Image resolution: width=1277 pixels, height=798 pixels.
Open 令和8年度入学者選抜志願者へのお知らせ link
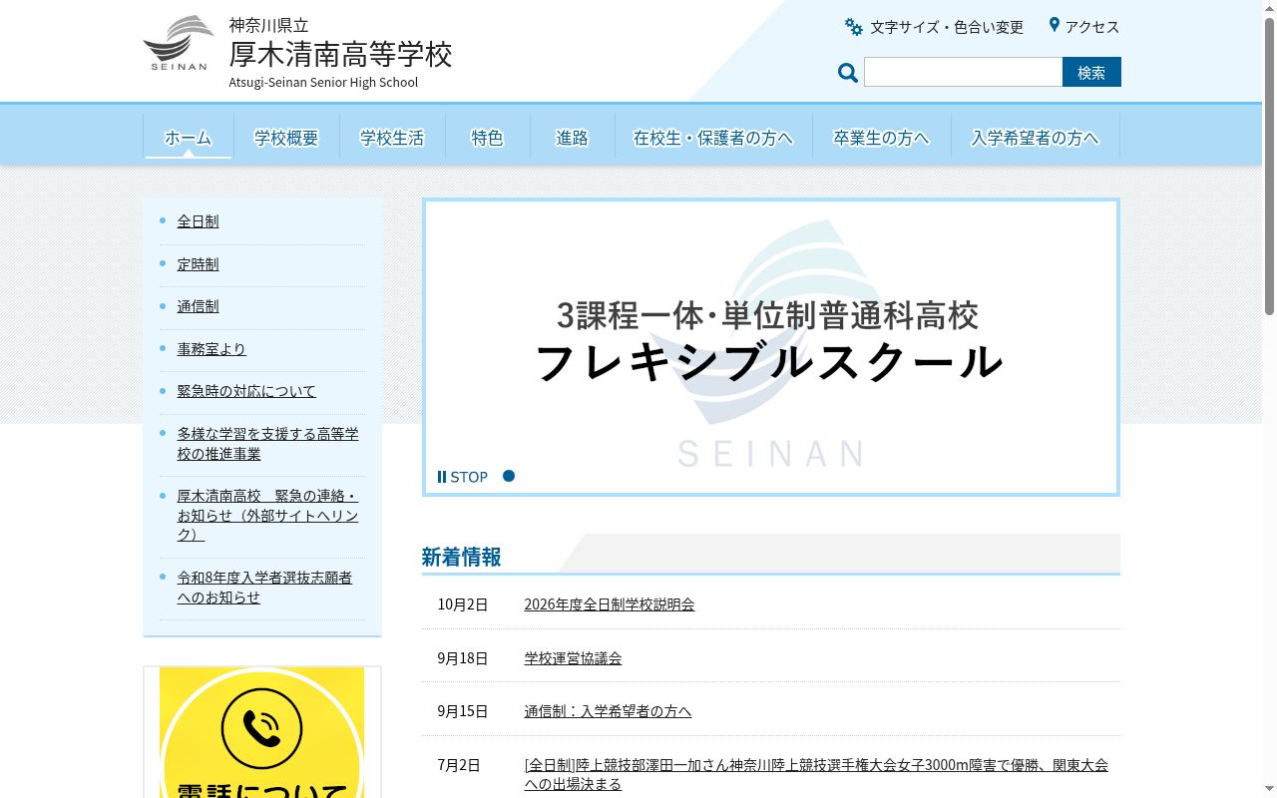click(264, 588)
